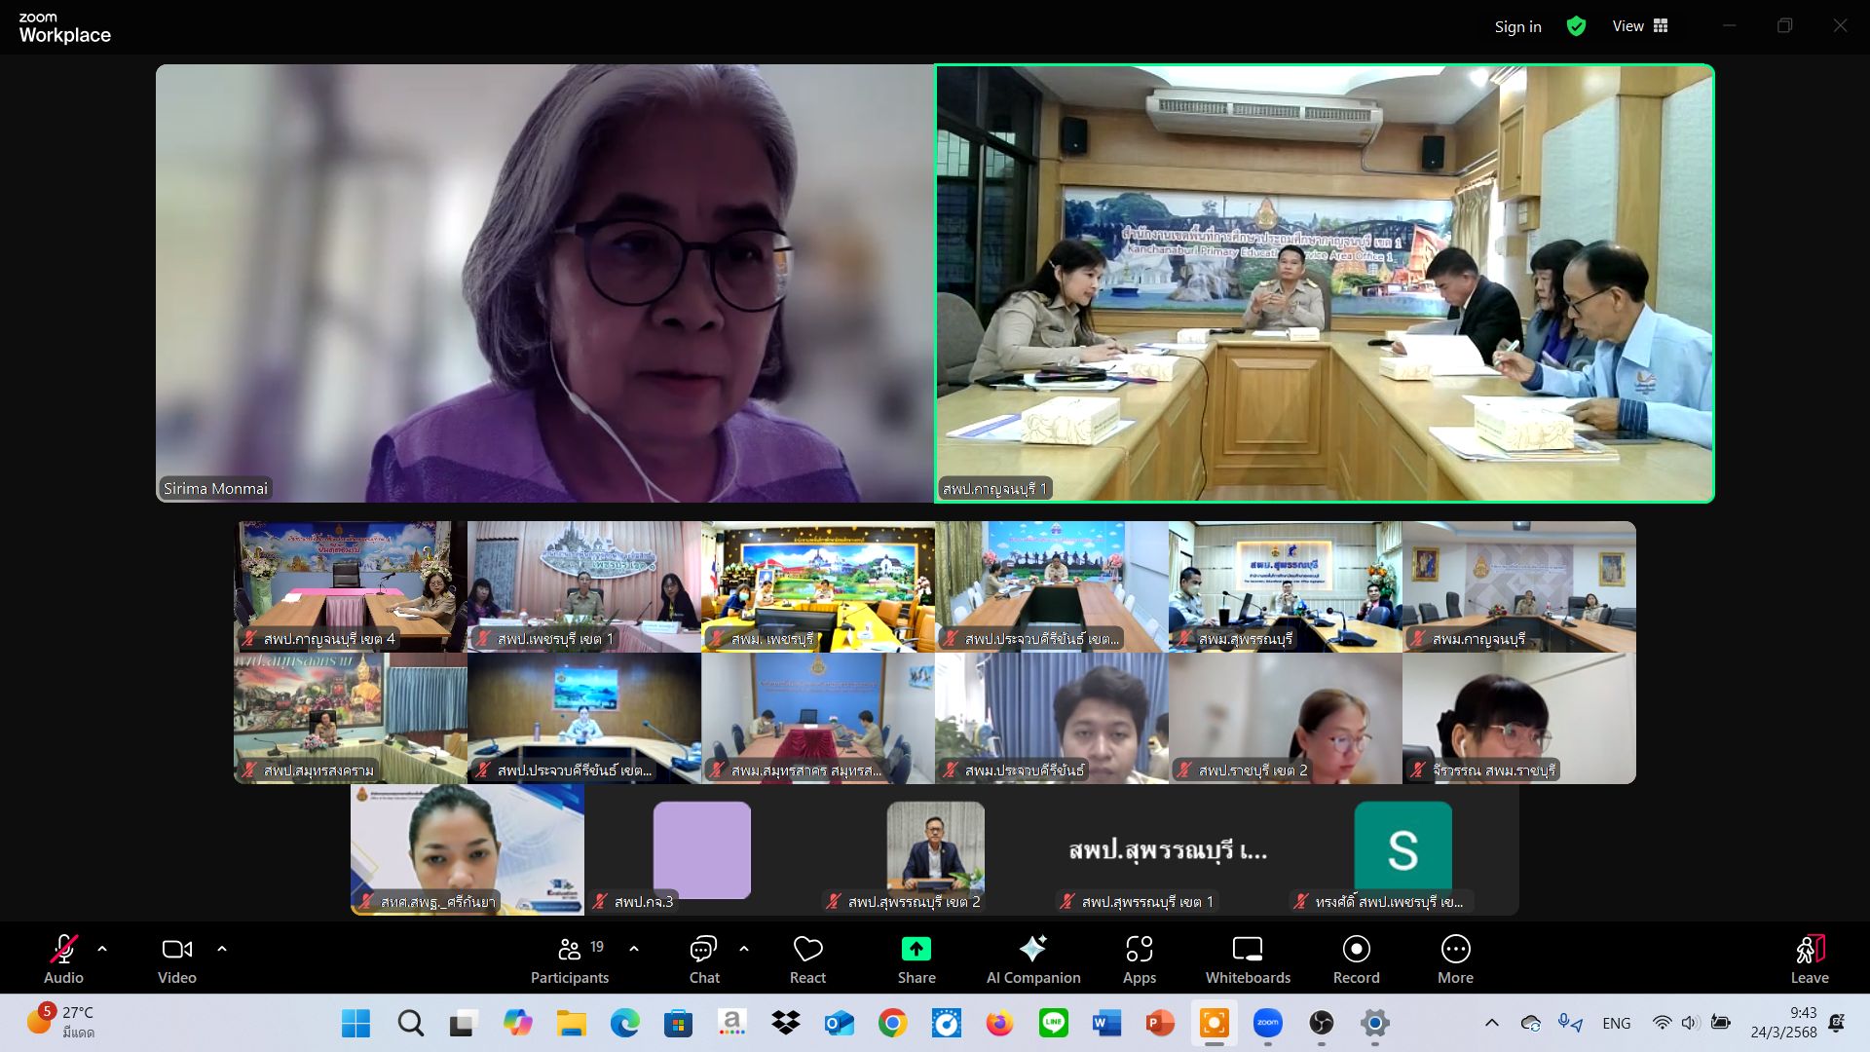The image size is (1870, 1052).
Task: Open Microsoft Store from the taskbar
Action: [x=678, y=1023]
